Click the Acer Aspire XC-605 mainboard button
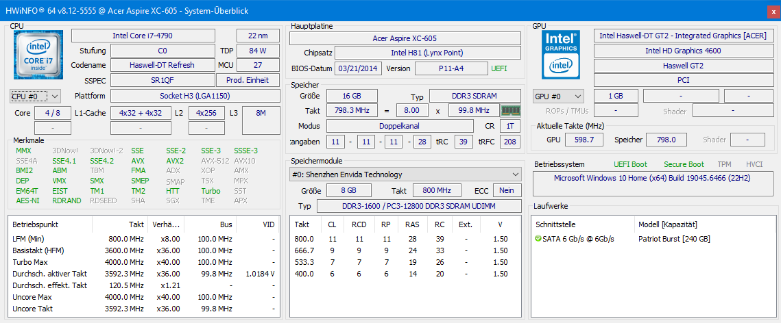The image size is (781, 323). click(405, 38)
